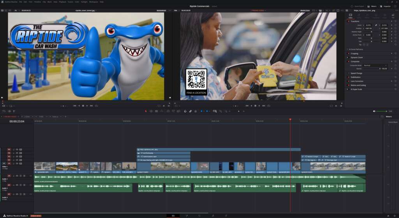Click the insert clip edit icon
Viewport: 399px width, 218px height.
[168, 111]
